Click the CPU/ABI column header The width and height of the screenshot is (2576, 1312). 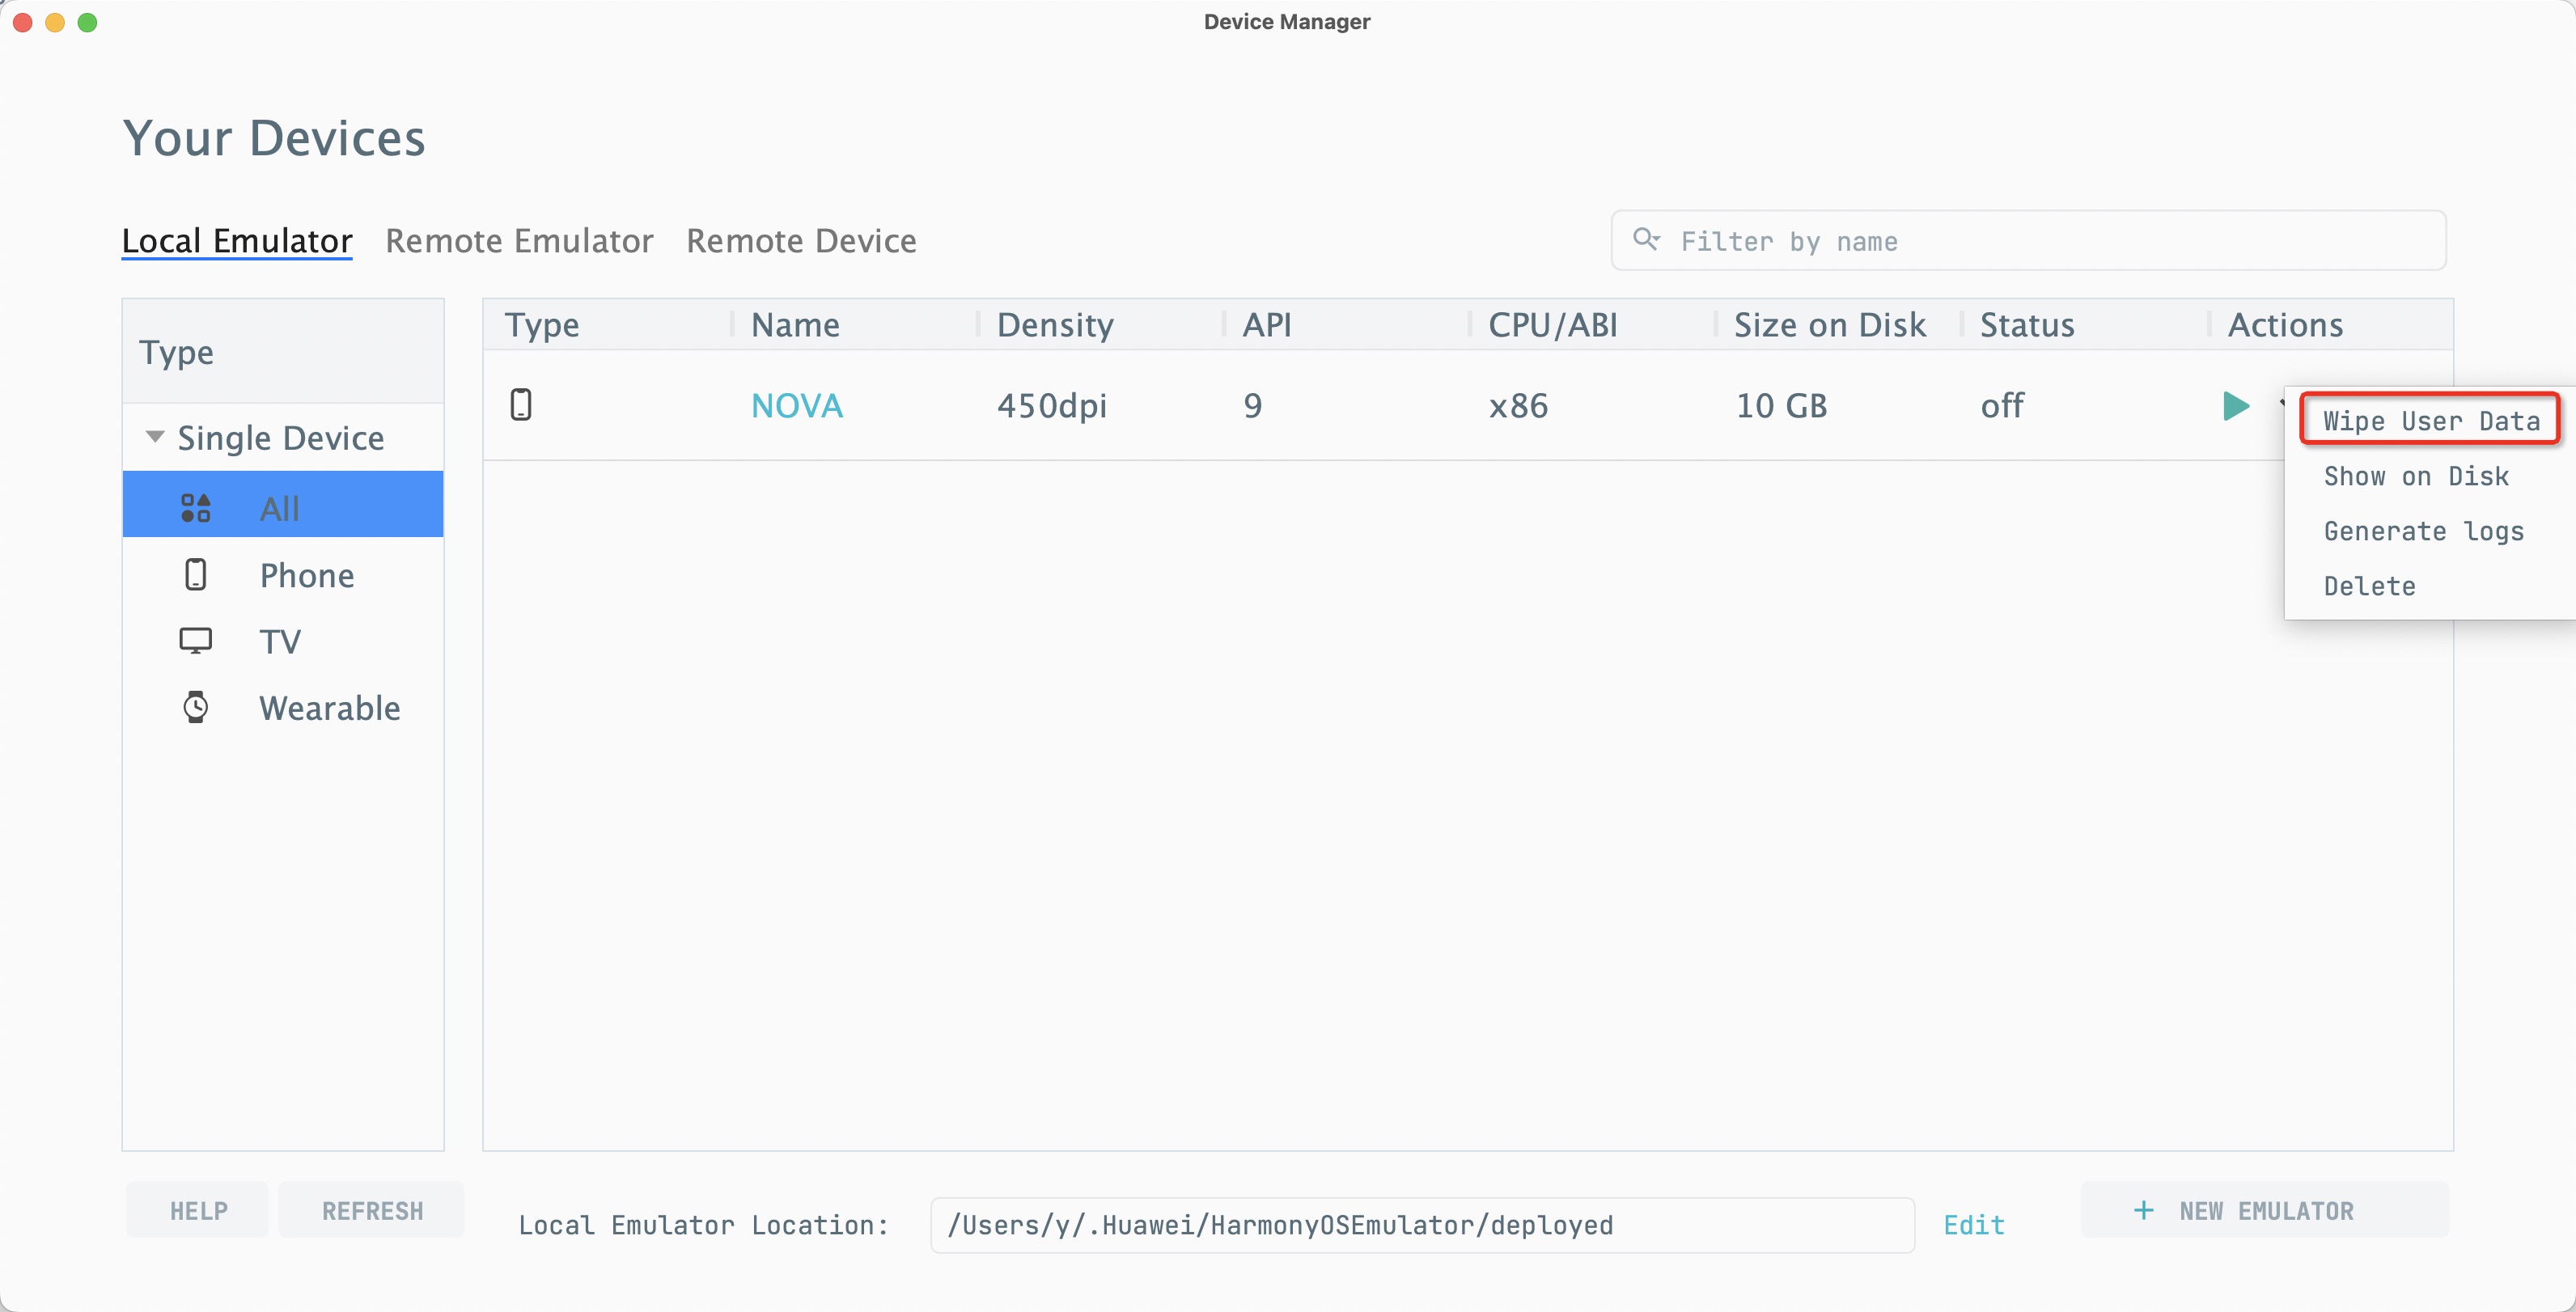[1553, 325]
